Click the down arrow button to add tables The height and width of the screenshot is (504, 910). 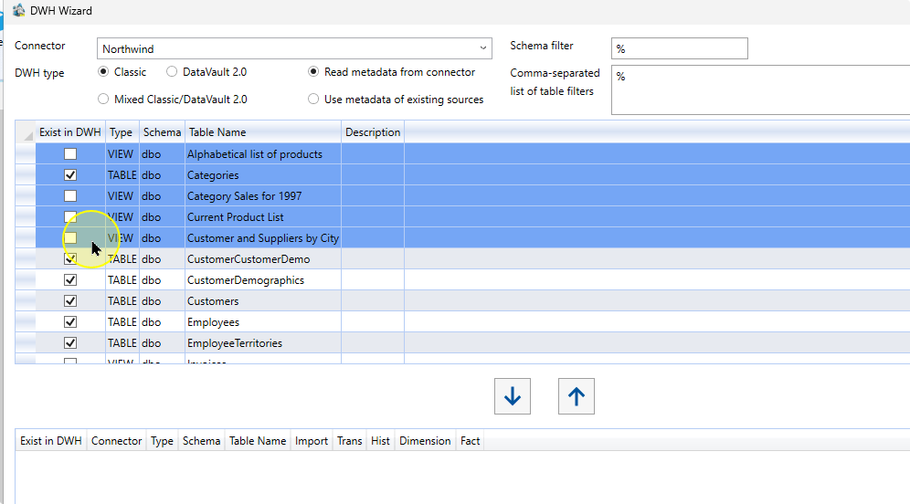512,396
